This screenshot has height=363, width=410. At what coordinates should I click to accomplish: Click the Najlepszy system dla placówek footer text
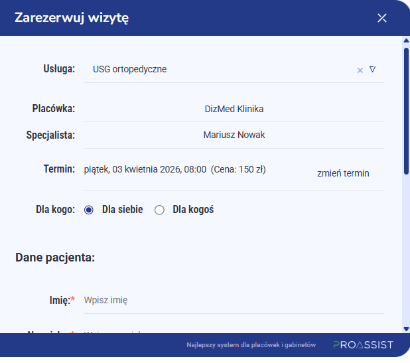[x=251, y=345]
